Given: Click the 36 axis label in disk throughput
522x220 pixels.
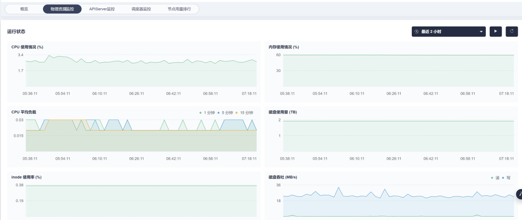Looking at the screenshot, I should [279, 185].
